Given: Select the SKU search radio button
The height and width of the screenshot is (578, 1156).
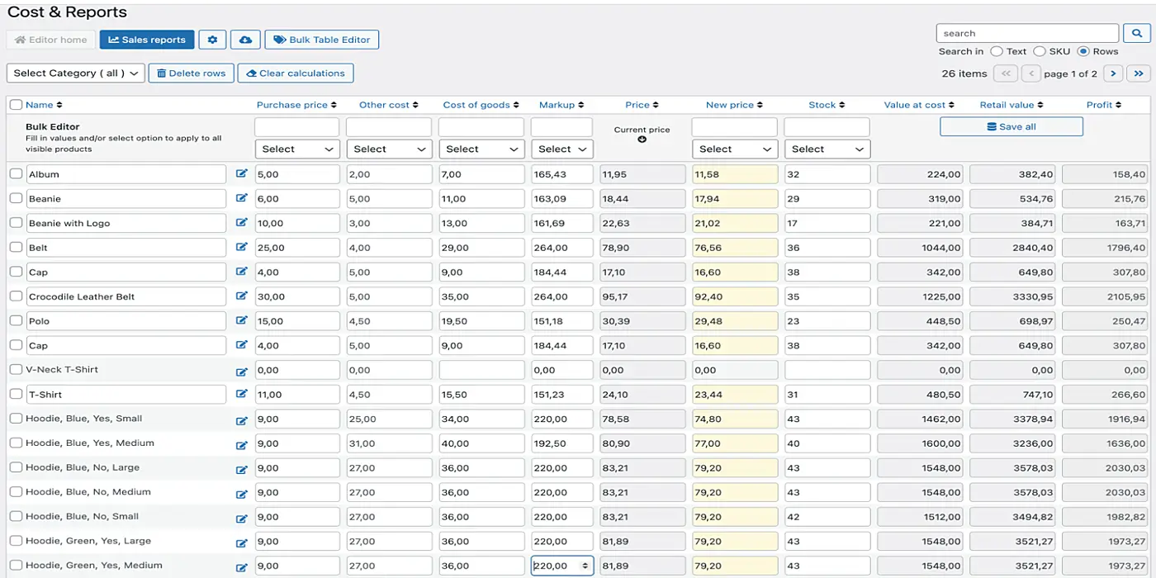Looking at the screenshot, I should pos(1039,50).
